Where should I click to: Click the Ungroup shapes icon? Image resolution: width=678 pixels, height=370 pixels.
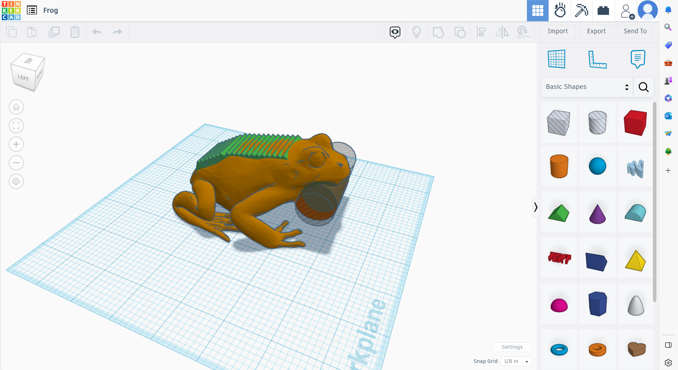tap(460, 32)
